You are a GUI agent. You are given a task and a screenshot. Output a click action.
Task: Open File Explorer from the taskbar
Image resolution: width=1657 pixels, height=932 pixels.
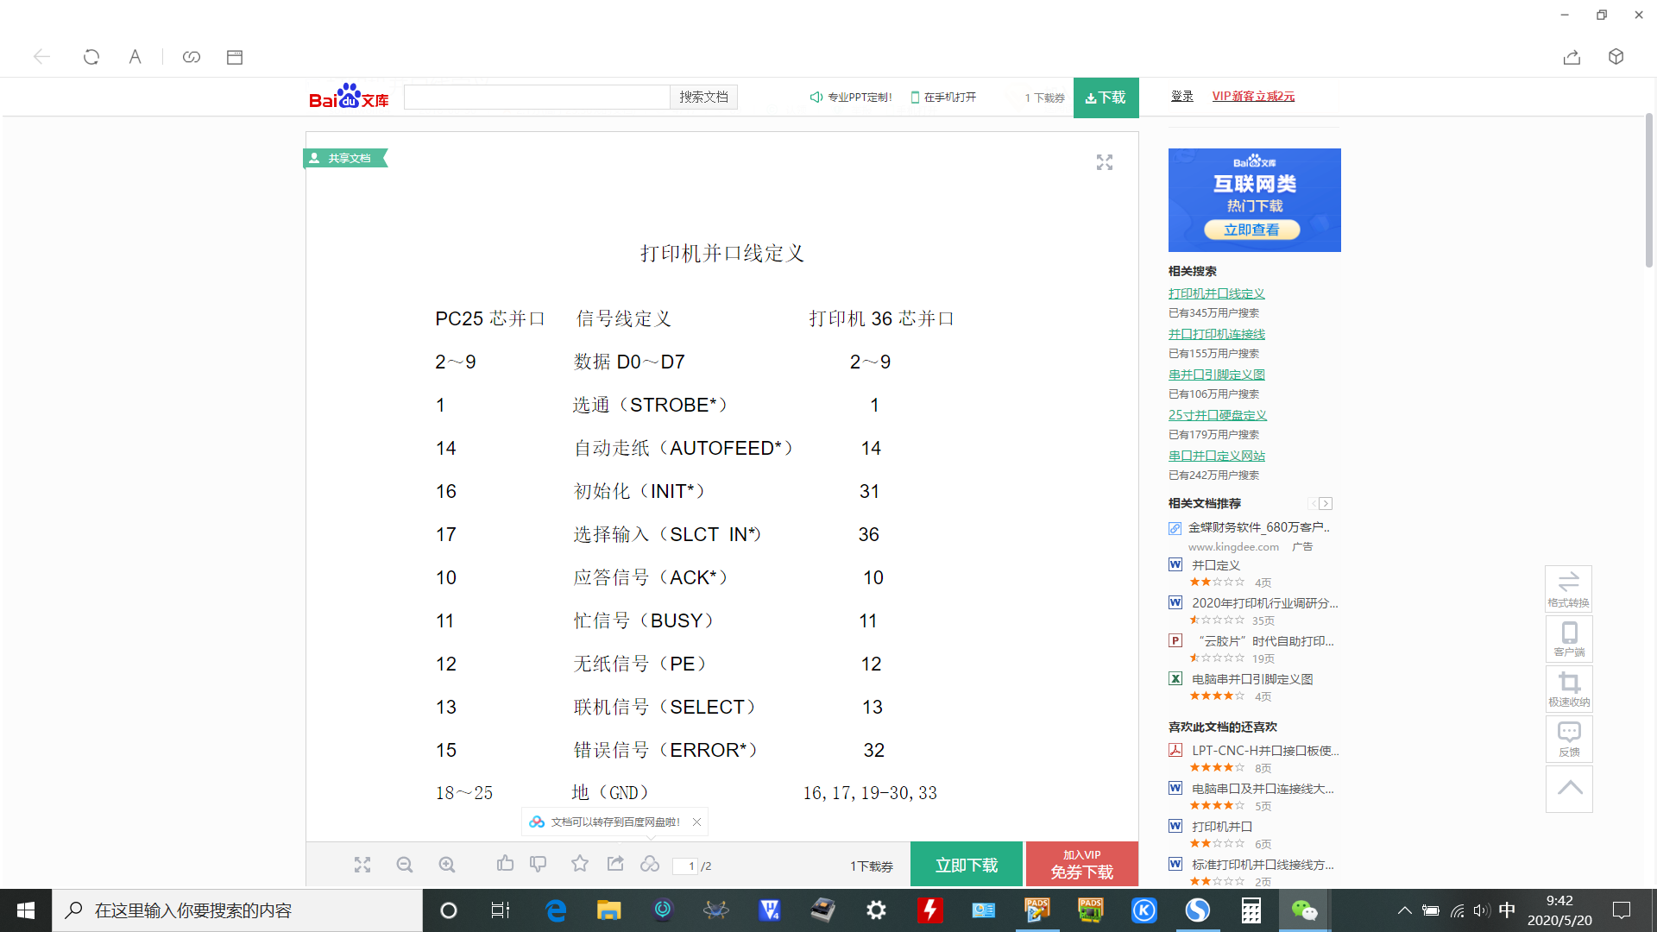(608, 910)
